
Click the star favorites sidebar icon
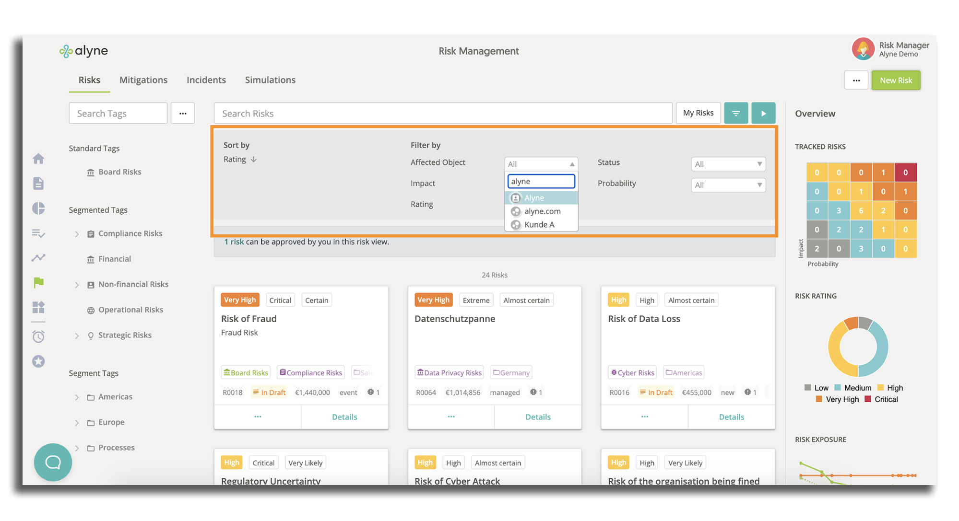pos(38,361)
